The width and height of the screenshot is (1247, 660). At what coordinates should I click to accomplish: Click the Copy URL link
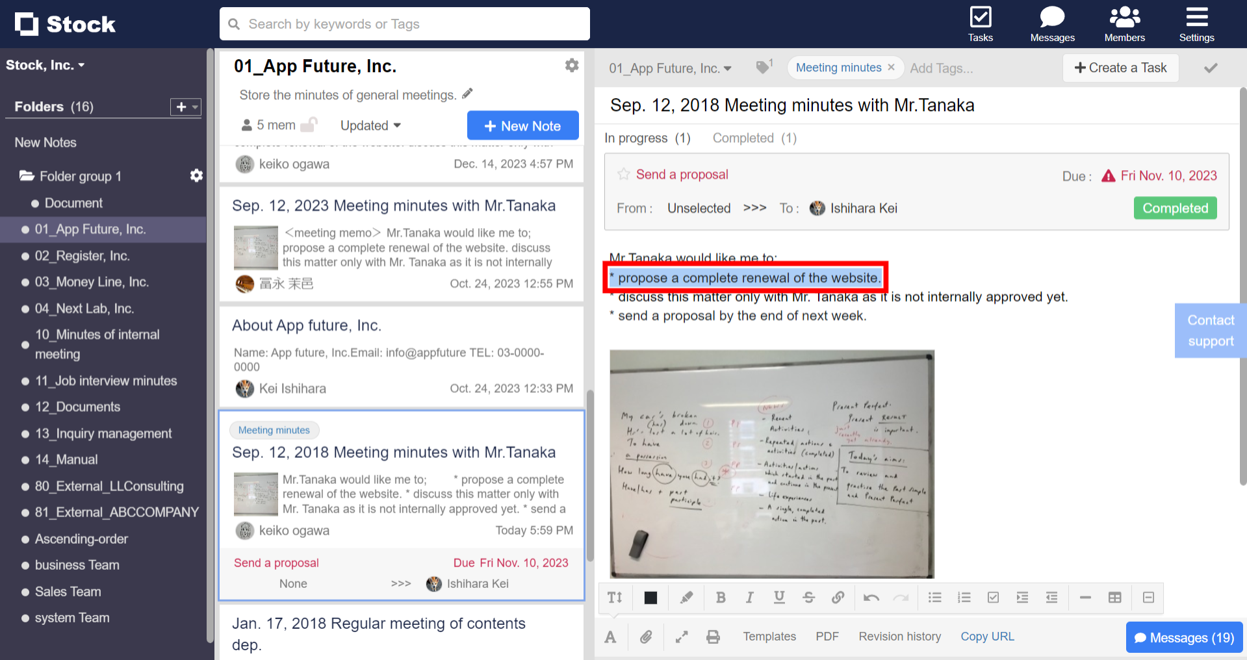[x=987, y=637]
